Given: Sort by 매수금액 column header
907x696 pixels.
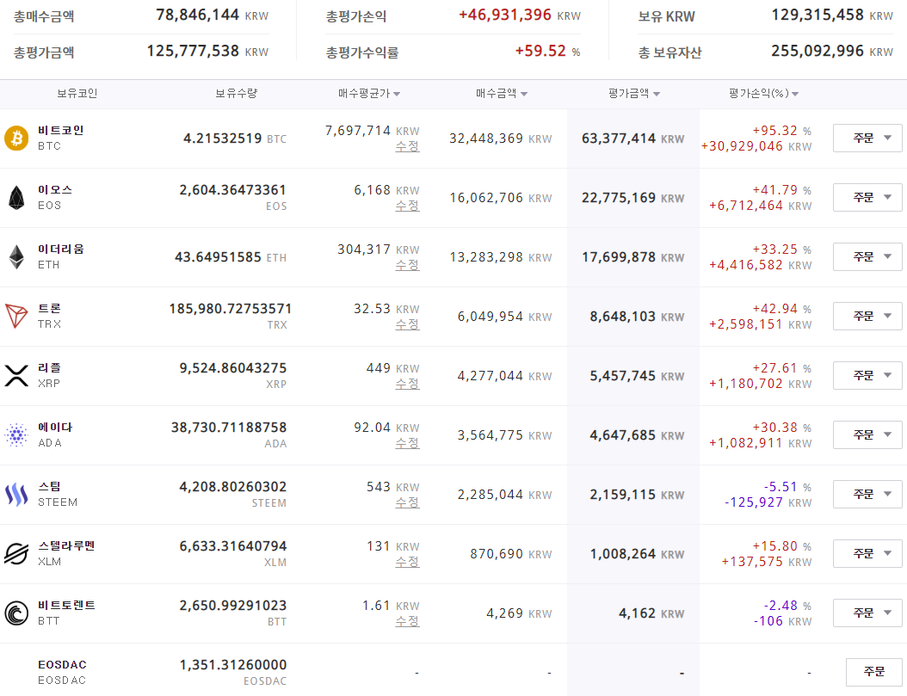Looking at the screenshot, I should point(502,94).
